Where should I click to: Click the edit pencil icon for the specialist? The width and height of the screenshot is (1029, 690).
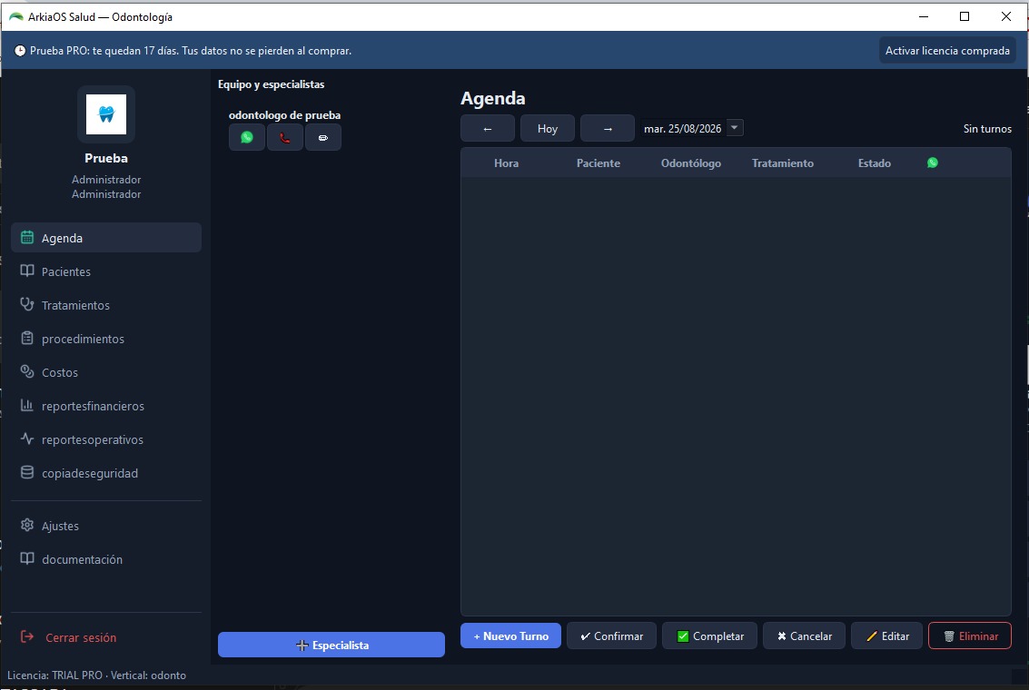tap(323, 138)
